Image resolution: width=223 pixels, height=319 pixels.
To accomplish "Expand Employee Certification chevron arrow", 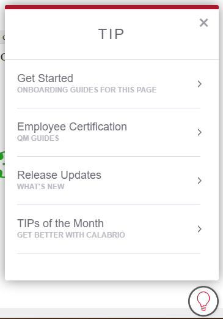I will [199, 132].
